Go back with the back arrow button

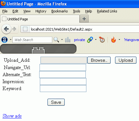pos(6,29)
